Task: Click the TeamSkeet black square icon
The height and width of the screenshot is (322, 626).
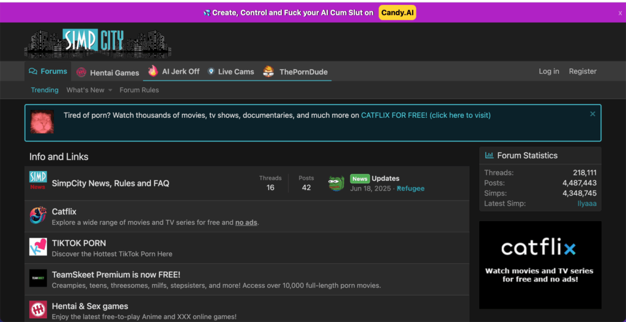Action: 38,278
